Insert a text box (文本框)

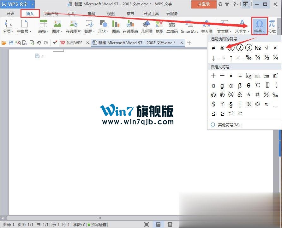coord(224,26)
